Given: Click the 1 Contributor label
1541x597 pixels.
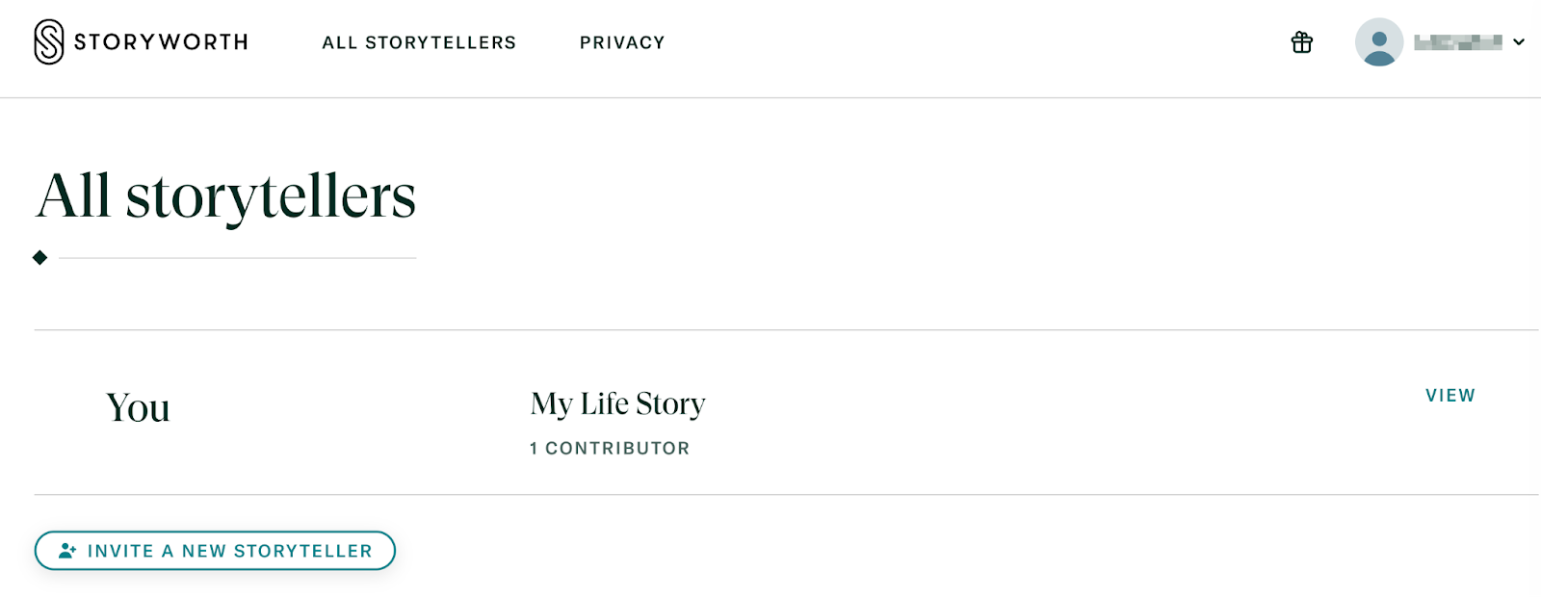Looking at the screenshot, I should pos(610,449).
